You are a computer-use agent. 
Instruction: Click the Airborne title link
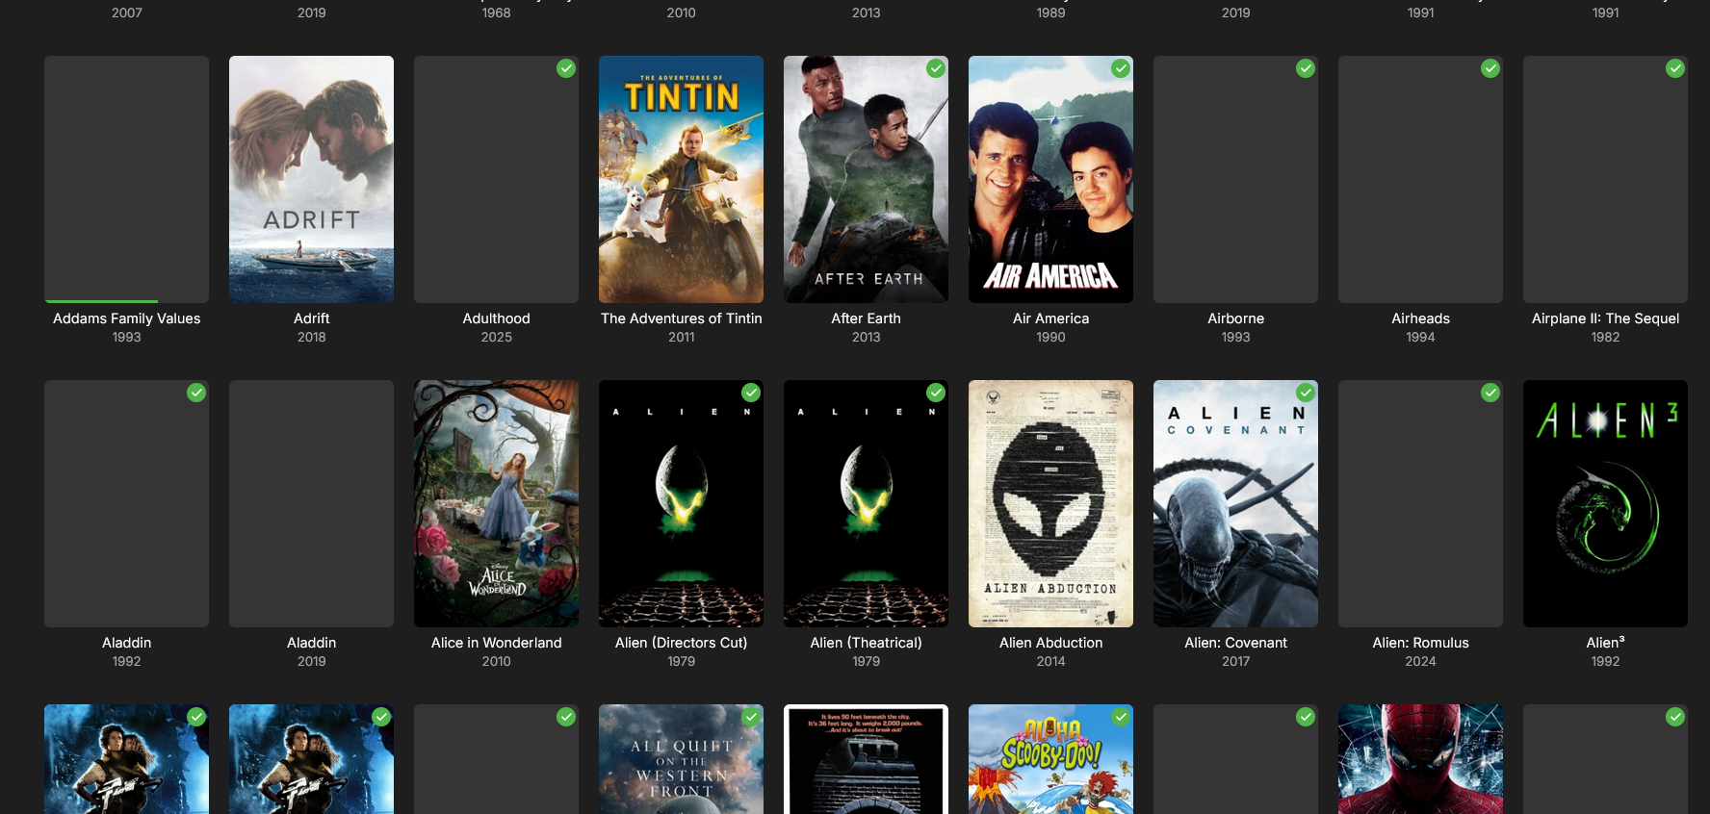[x=1235, y=318]
